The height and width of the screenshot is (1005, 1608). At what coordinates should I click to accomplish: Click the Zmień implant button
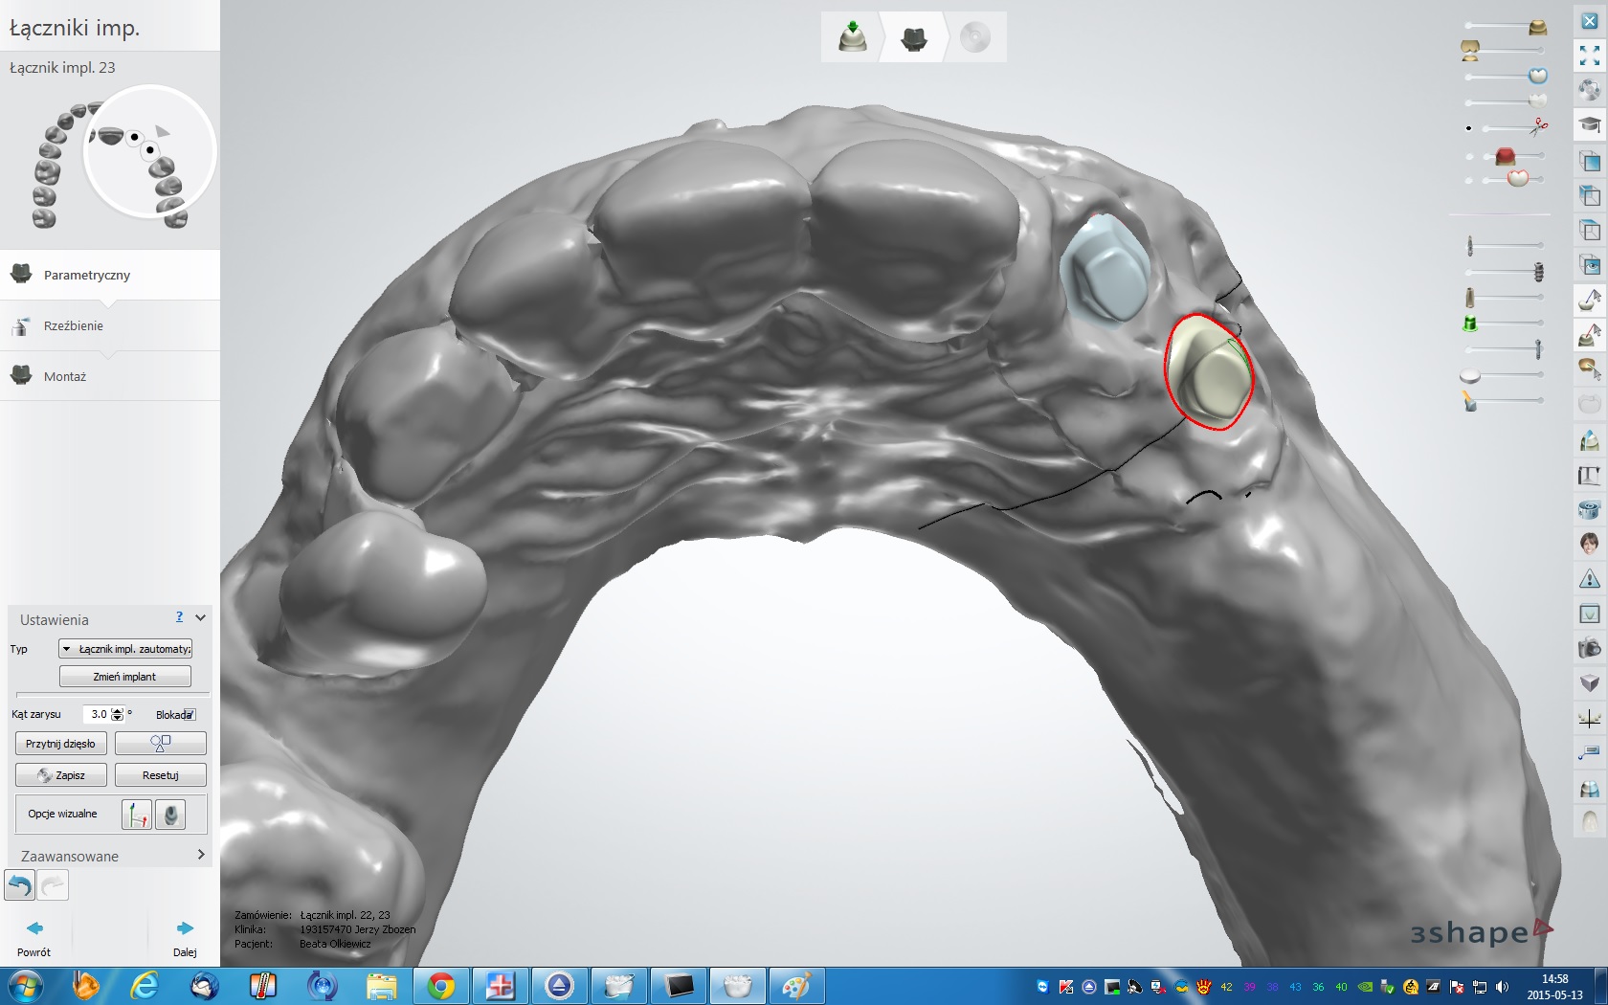125,677
